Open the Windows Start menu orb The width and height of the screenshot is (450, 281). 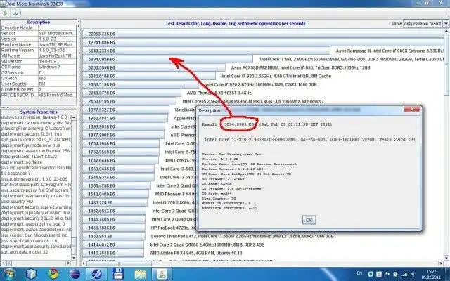8,274
